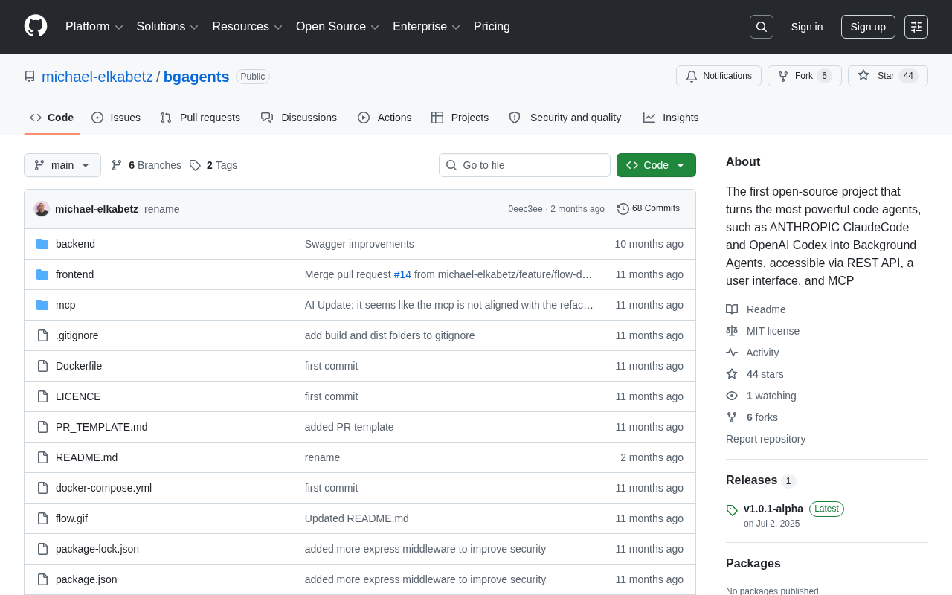The width and height of the screenshot is (952, 595).
Task: View the 2 Tags link
Action: [x=213, y=165]
